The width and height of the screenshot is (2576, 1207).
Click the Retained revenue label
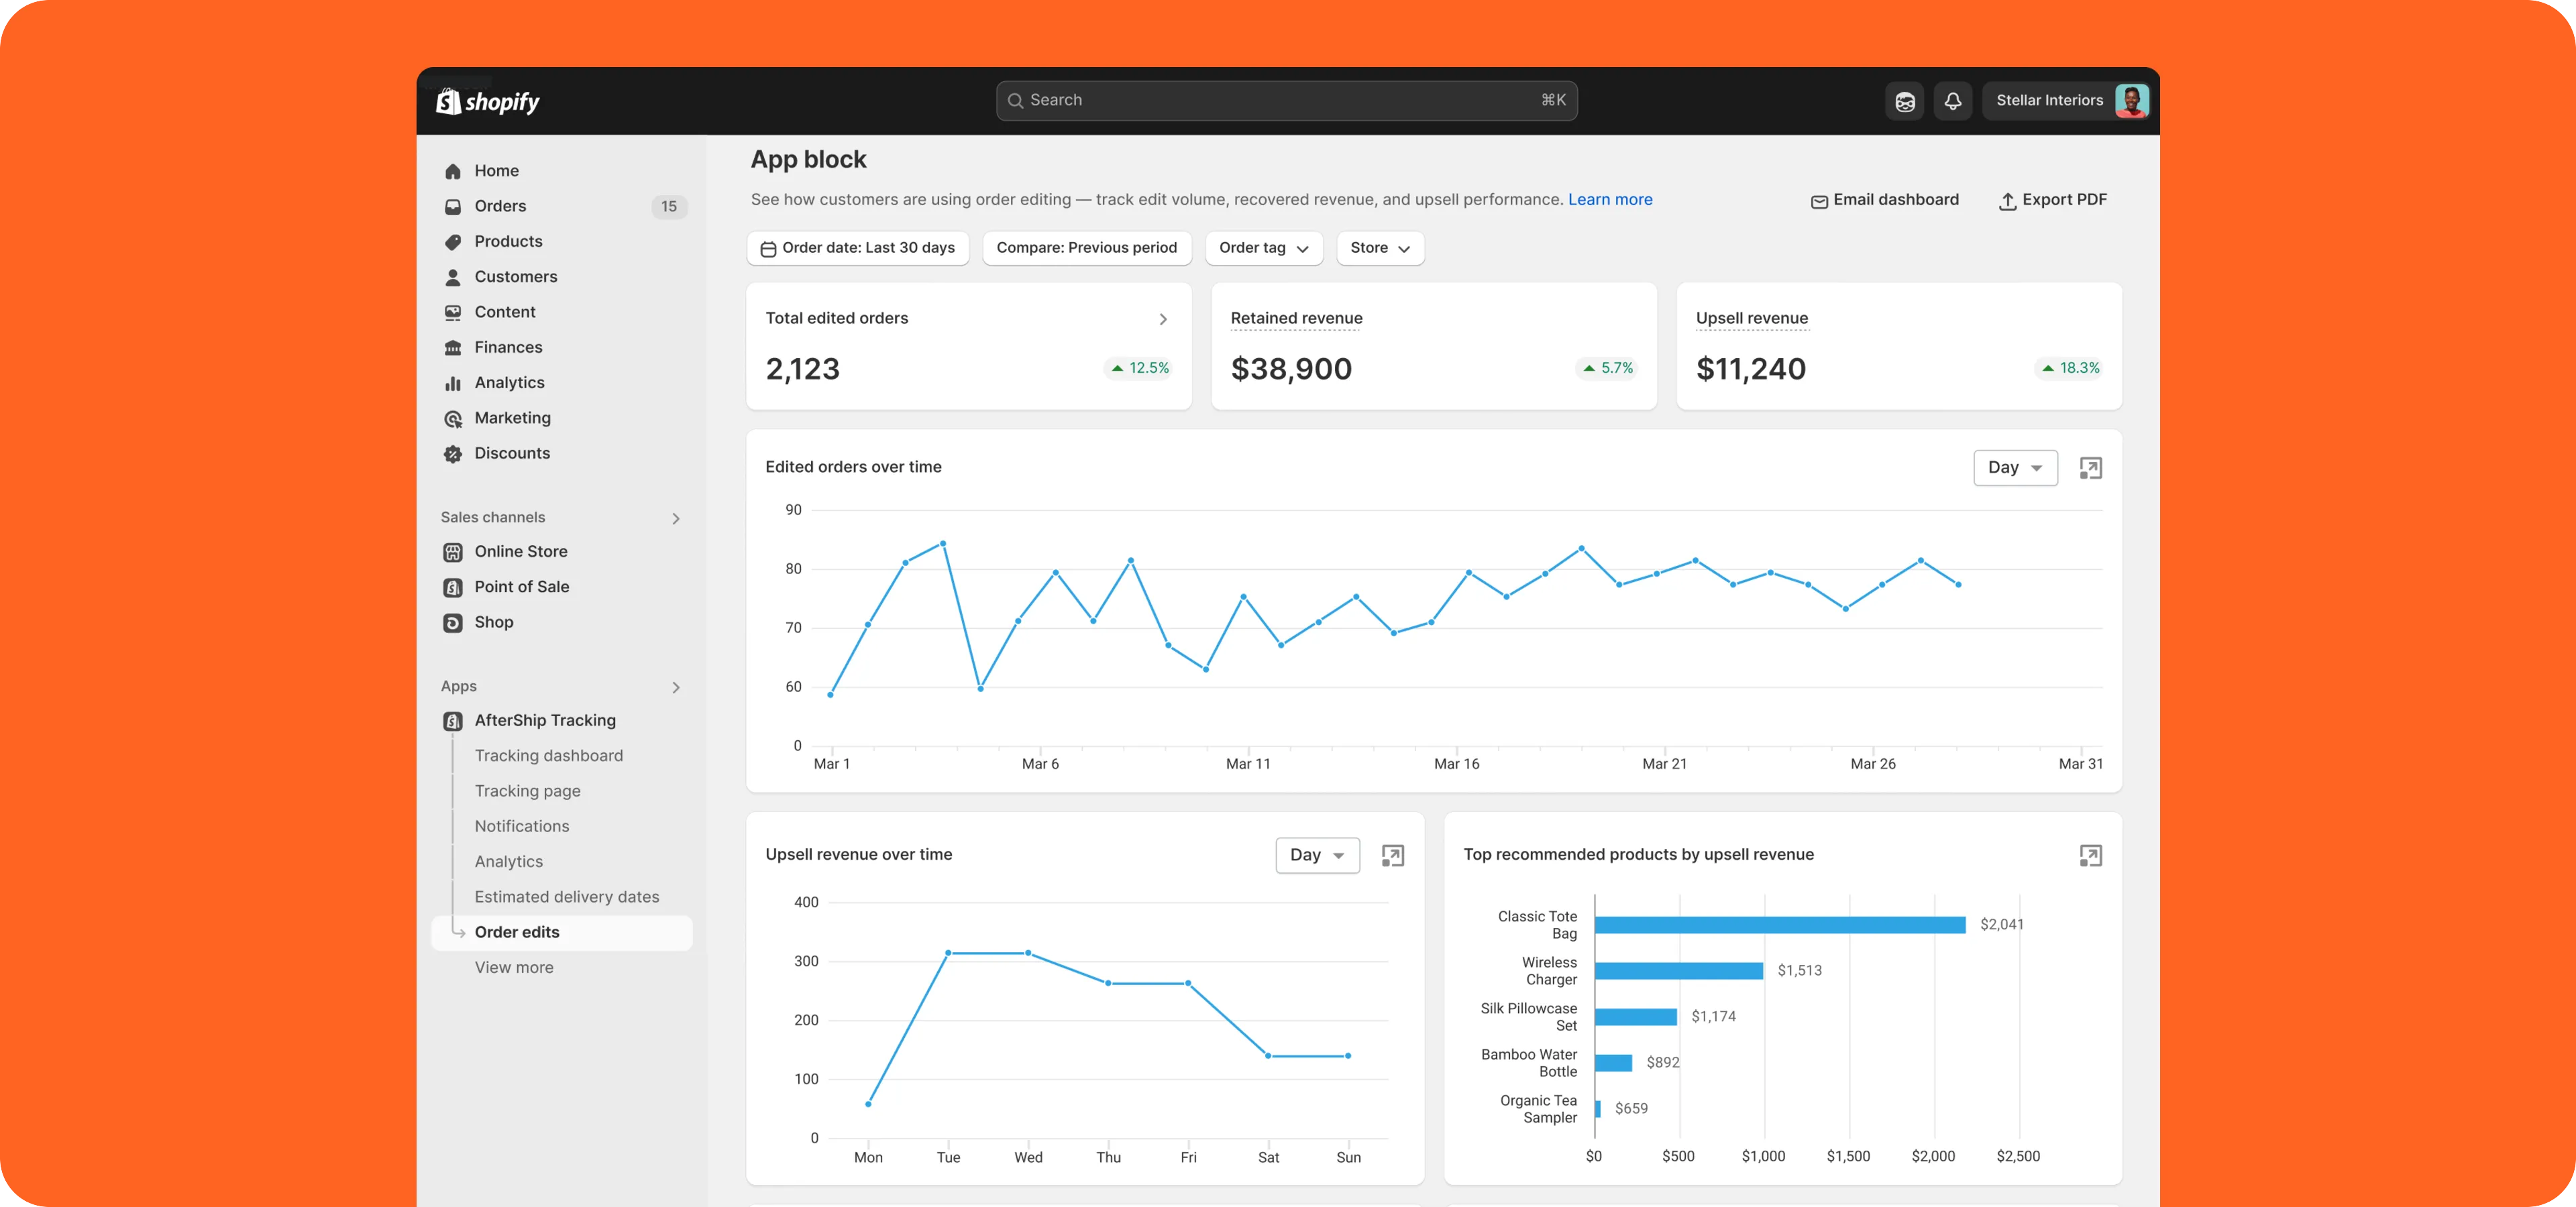pos(1296,319)
